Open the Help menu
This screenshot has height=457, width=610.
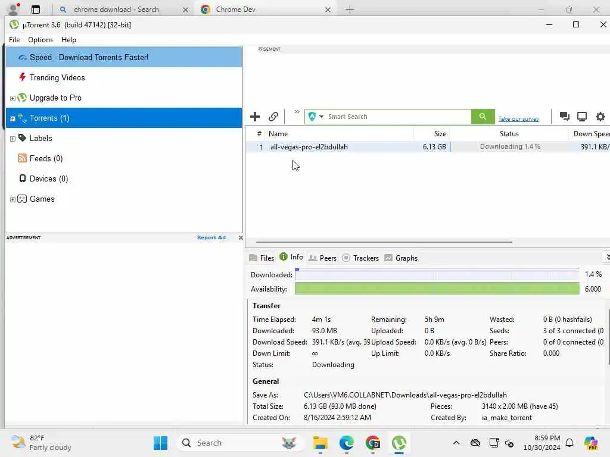(69, 40)
